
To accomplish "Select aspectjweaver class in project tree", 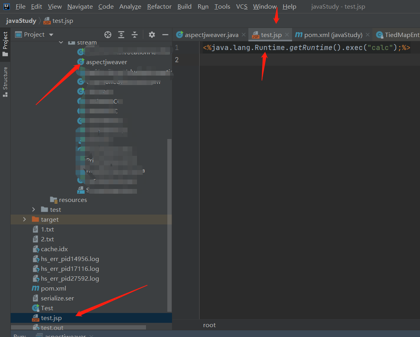I will pyautogui.click(x=106, y=62).
